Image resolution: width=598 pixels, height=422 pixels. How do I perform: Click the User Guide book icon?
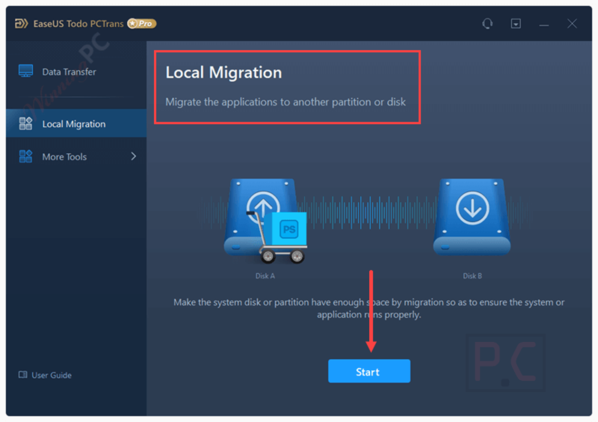[x=23, y=374]
